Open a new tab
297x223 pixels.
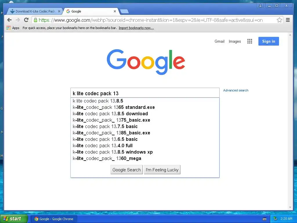coord(124,11)
